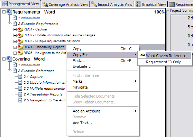This screenshot has height=137, width=193.
Task: Collapse the Covering Word document node
Action: pyautogui.click(x=4, y=59)
